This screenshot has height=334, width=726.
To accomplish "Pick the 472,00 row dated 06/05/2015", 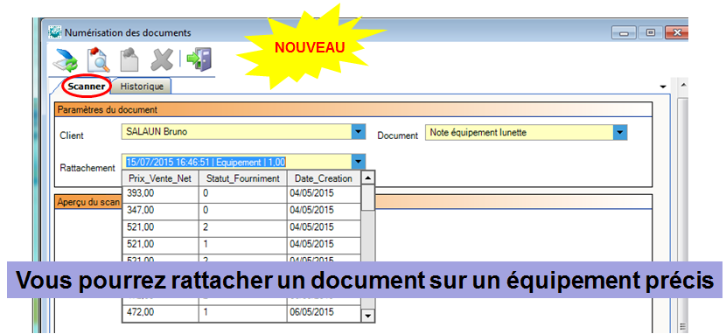I will point(241,313).
